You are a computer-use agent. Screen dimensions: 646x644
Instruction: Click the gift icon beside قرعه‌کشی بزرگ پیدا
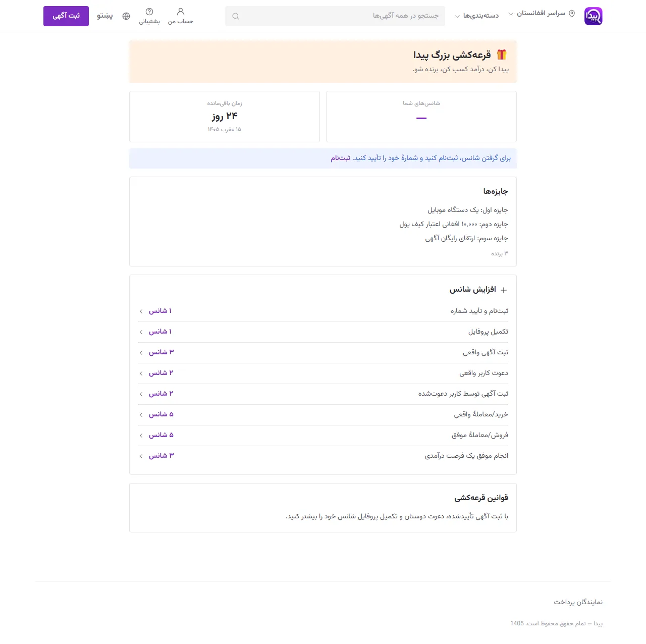click(x=501, y=55)
